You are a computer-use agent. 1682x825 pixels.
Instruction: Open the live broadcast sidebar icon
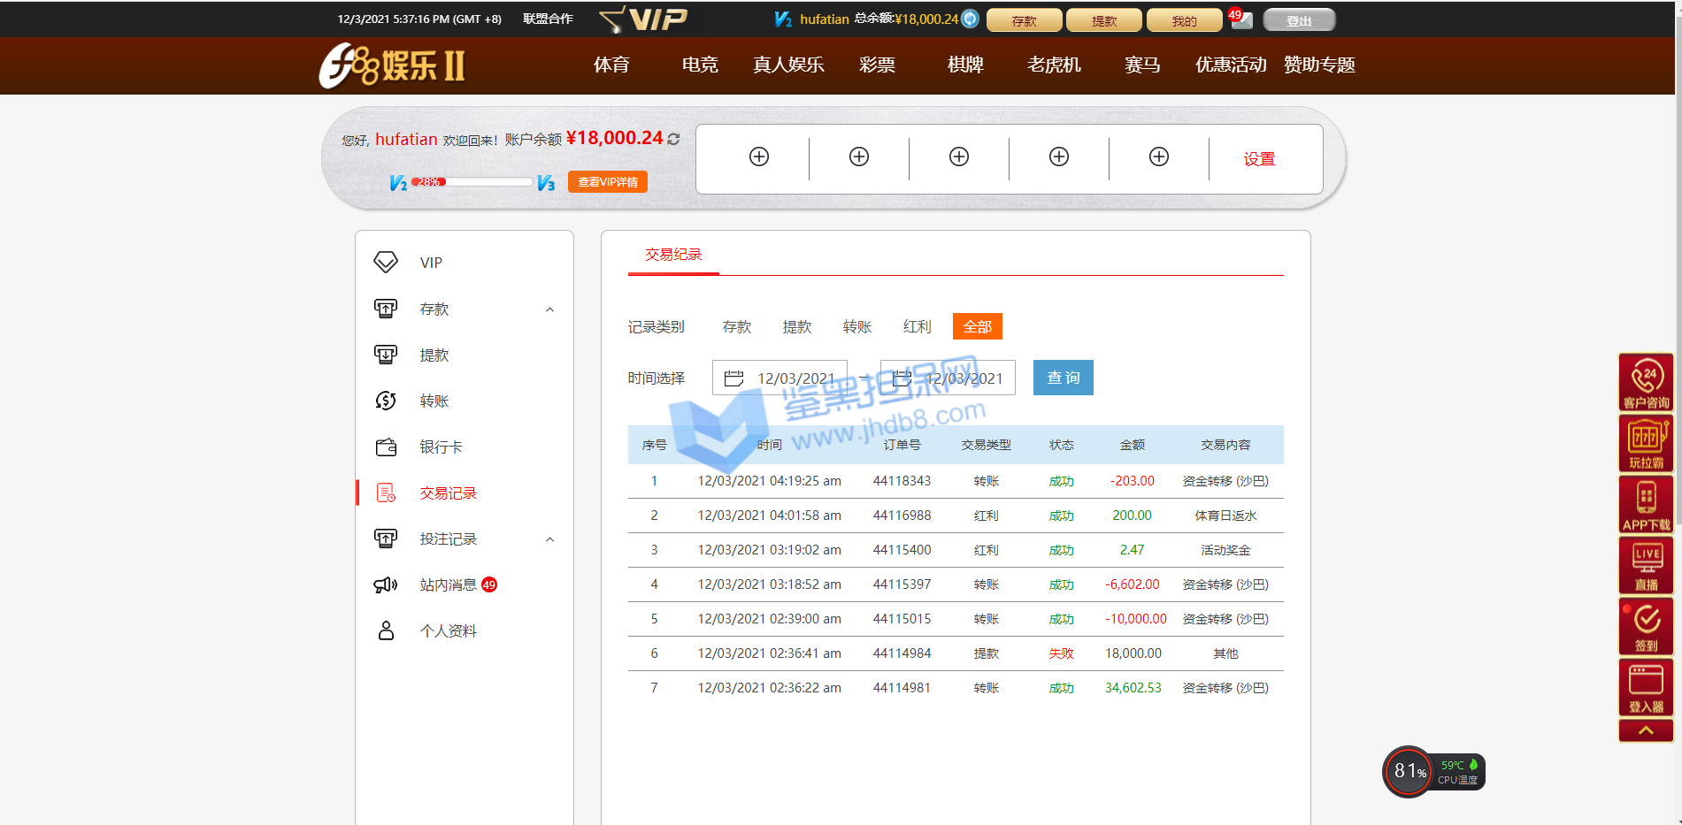pyautogui.click(x=1646, y=565)
